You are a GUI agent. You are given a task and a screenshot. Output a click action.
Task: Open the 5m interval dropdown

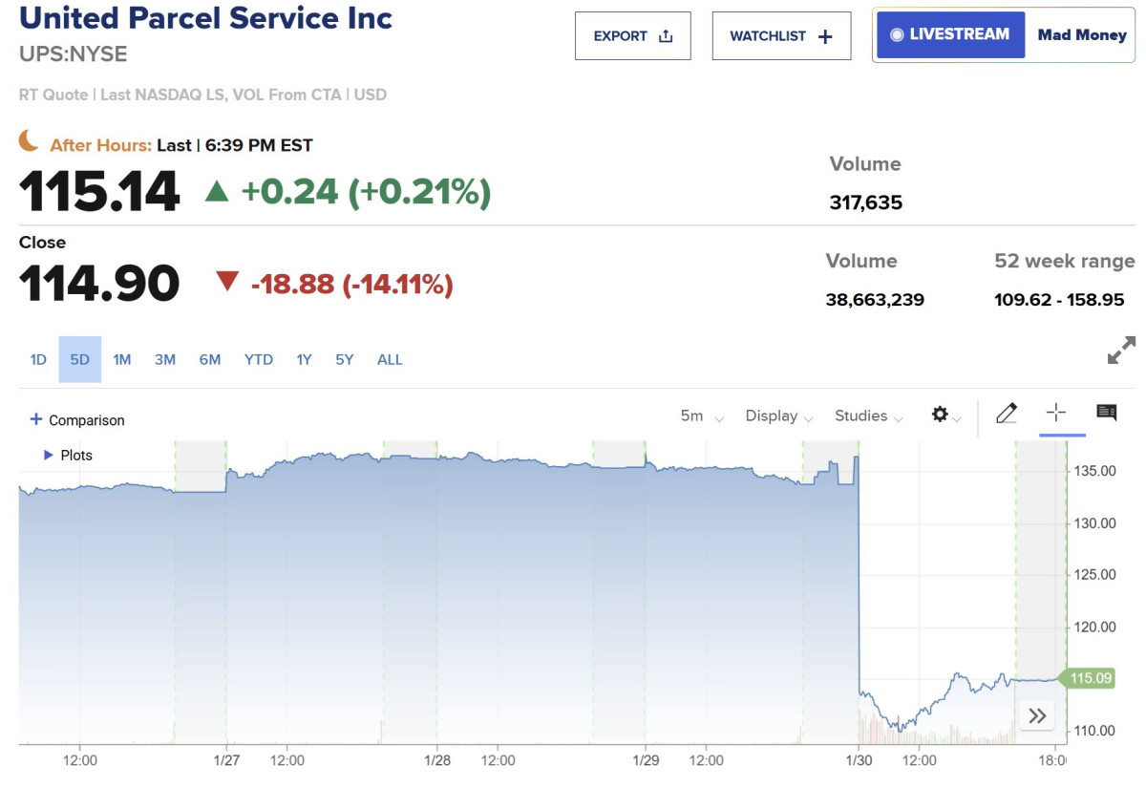702,416
